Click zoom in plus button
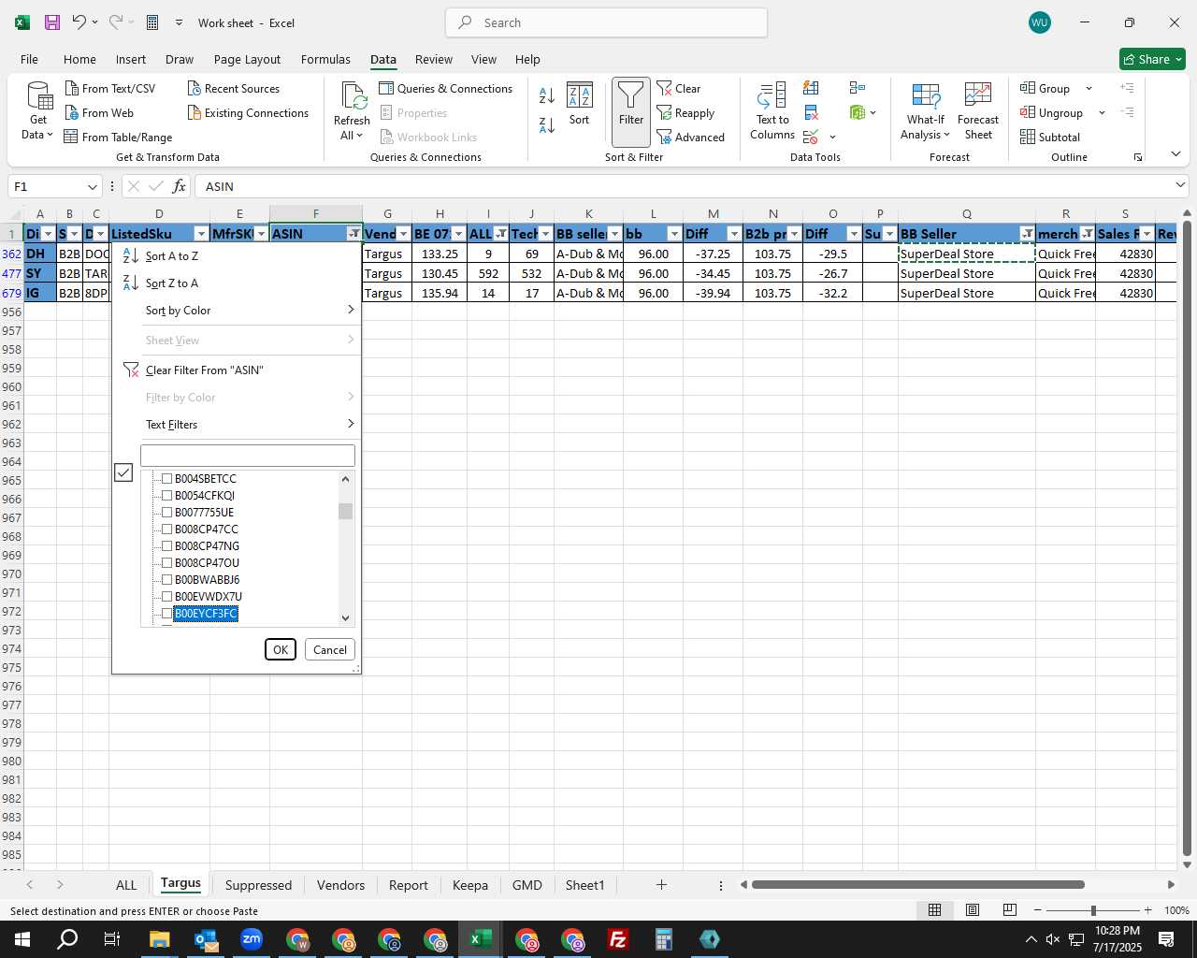 1147,909
